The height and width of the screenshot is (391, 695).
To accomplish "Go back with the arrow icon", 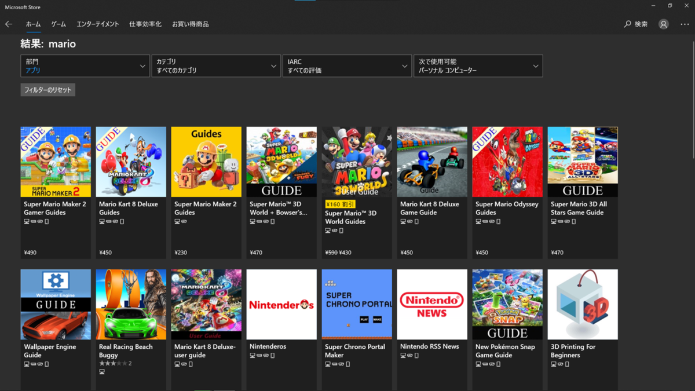I will pyautogui.click(x=9, y=24).
